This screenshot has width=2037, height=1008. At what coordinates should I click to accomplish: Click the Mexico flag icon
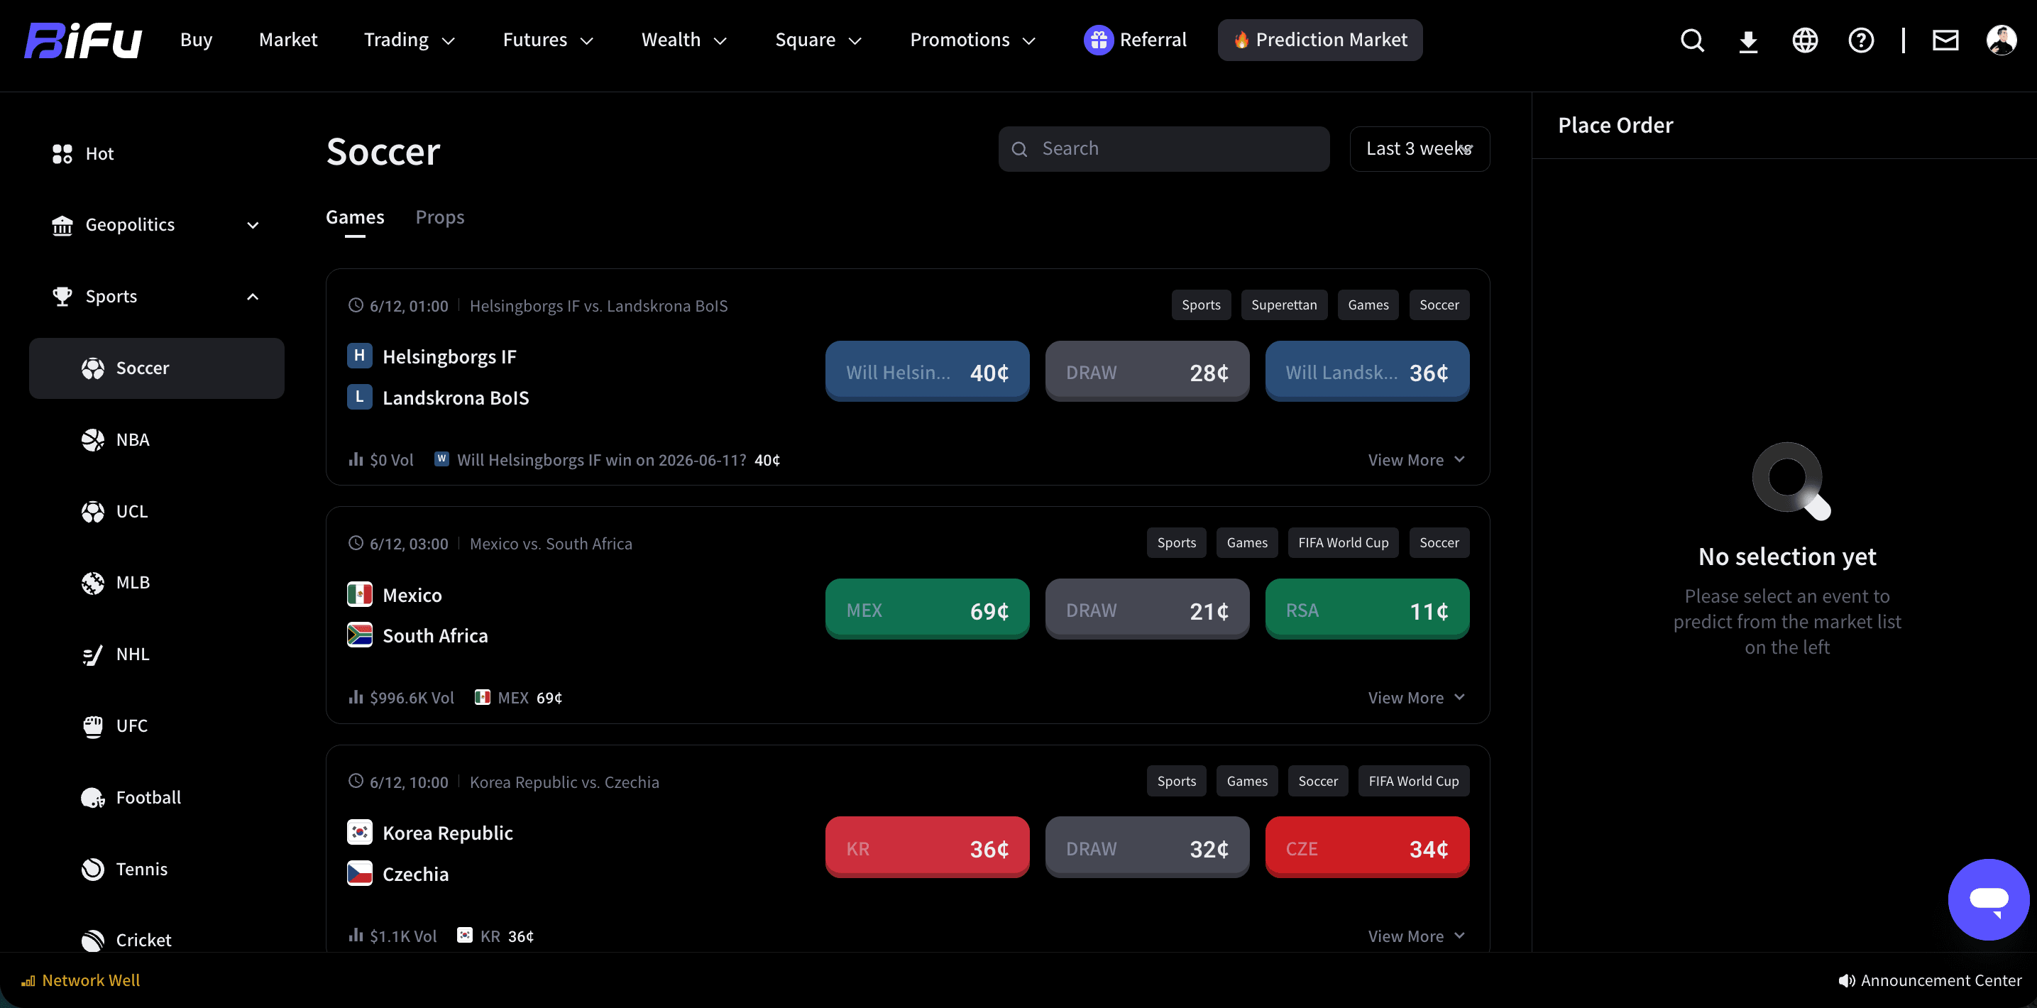pyautogui.click(x=360, y=595)
